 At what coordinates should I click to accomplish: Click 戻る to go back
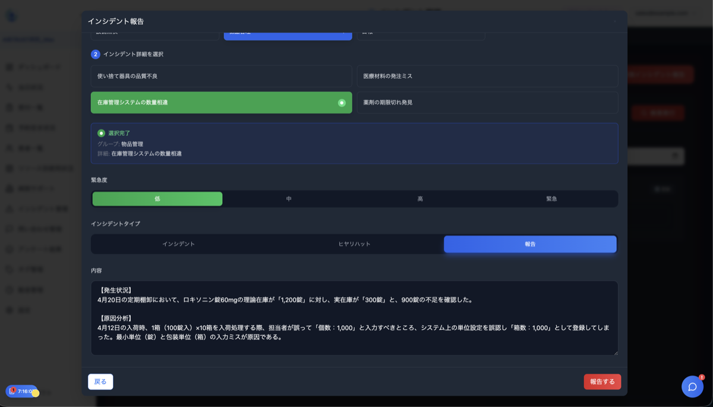pos(100,381)
